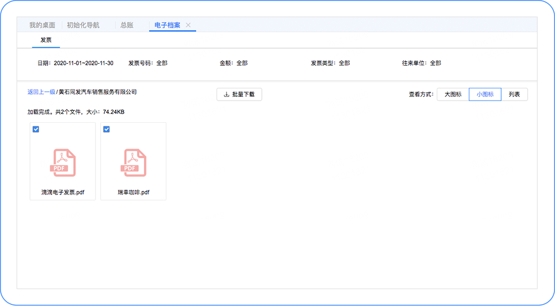555x306 pixels.
Task: Select the 发票 sub-tab
Action: pos(46,40)
